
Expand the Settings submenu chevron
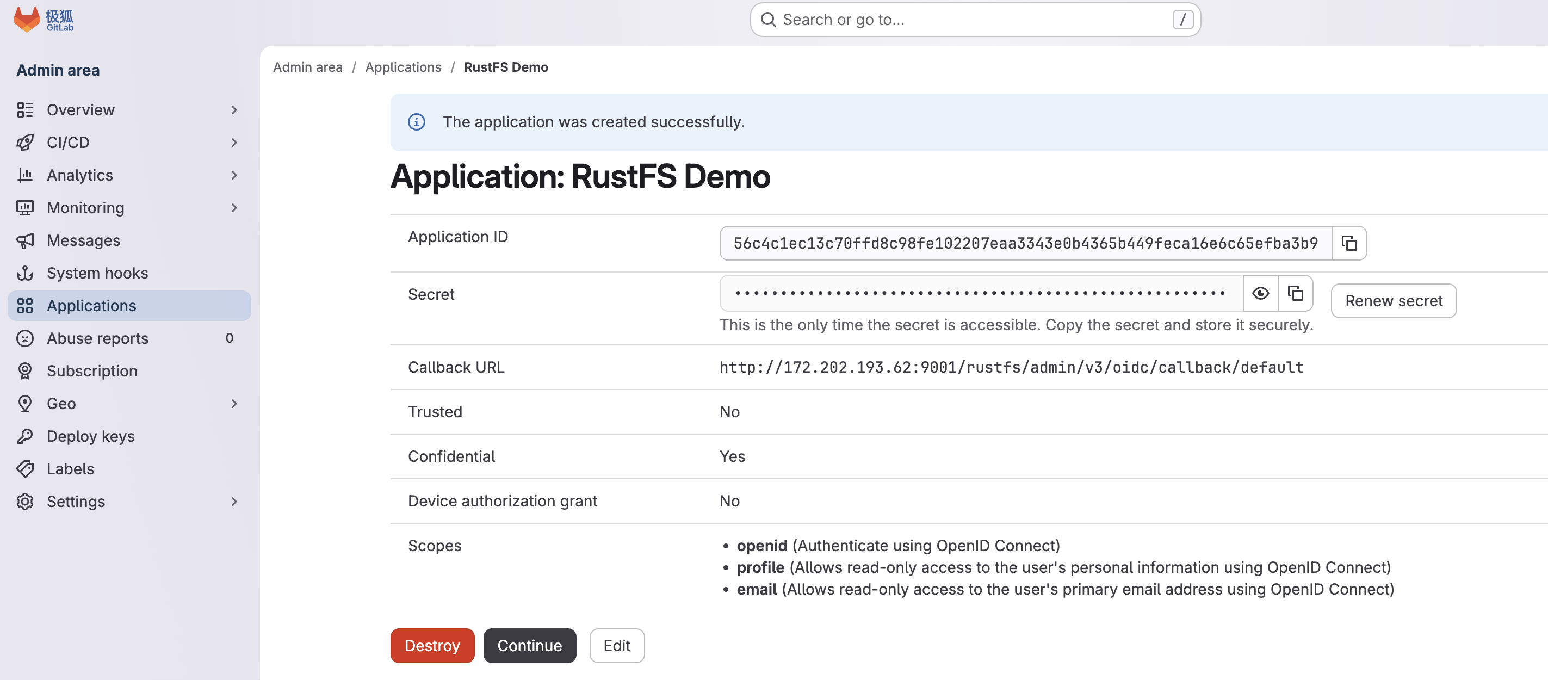click(234, 502)
